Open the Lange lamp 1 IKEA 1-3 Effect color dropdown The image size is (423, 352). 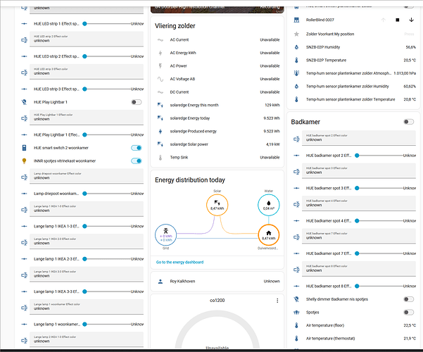[x=87, y=209]
